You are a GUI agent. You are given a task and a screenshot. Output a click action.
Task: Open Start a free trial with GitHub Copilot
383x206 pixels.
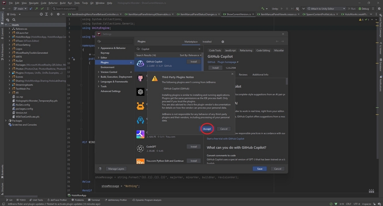click(225, 139)
